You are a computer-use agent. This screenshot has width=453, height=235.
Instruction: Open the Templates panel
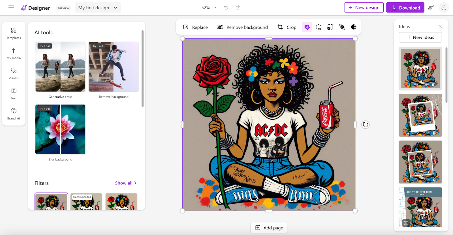14,33
